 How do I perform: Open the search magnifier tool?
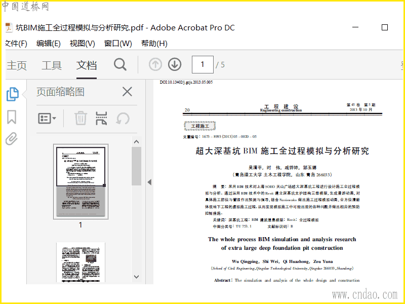[120, 64]
